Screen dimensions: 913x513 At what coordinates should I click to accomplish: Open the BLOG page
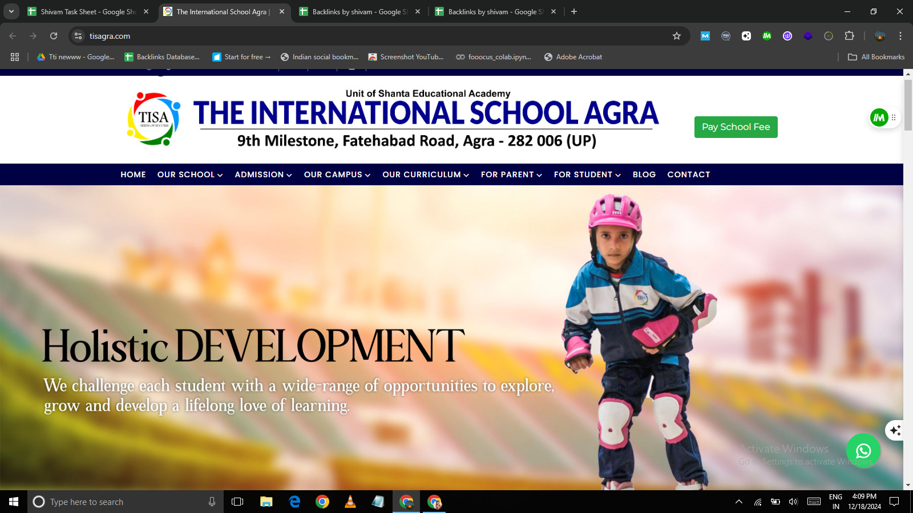pyautogui.click(x=644, y=174)
